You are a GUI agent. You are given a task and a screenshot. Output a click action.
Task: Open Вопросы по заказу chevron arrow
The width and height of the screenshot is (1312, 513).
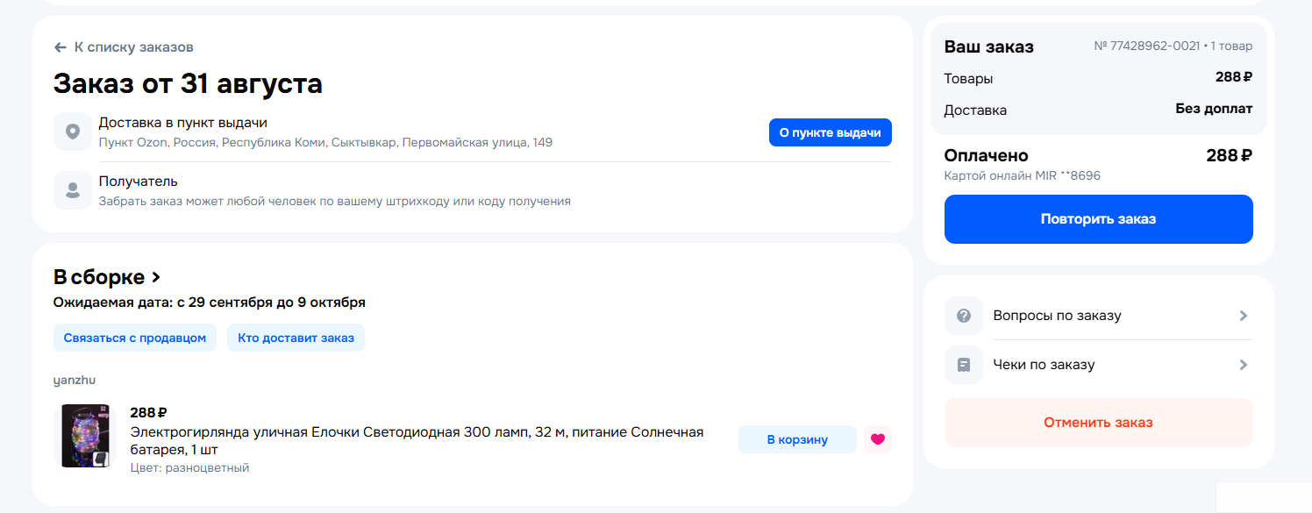click(x=1243, y=316)
